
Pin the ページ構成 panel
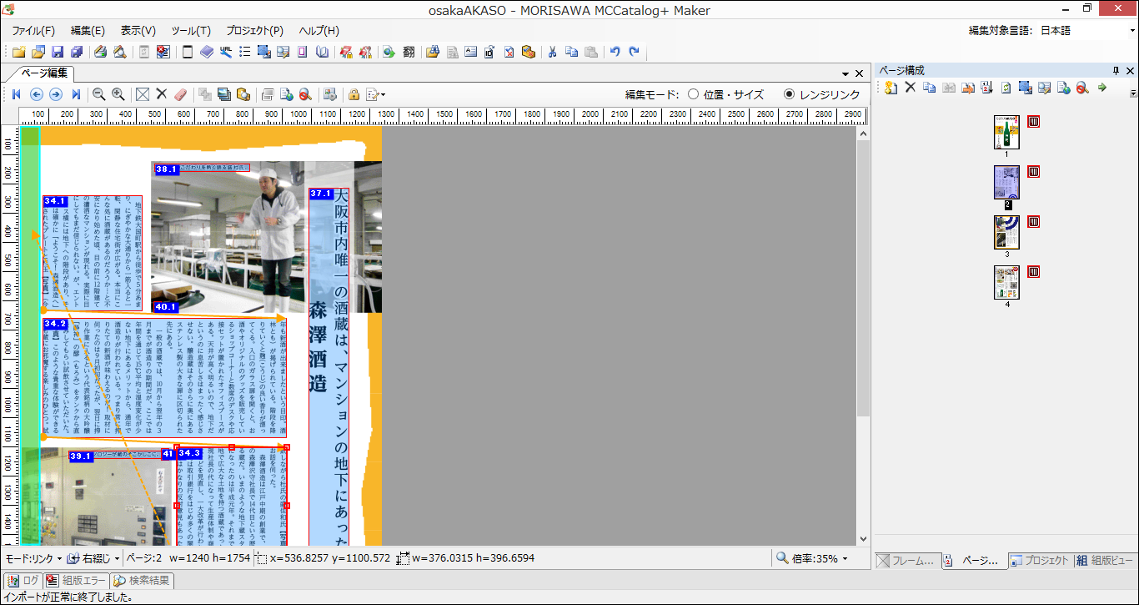click(x=1116, y=71)
